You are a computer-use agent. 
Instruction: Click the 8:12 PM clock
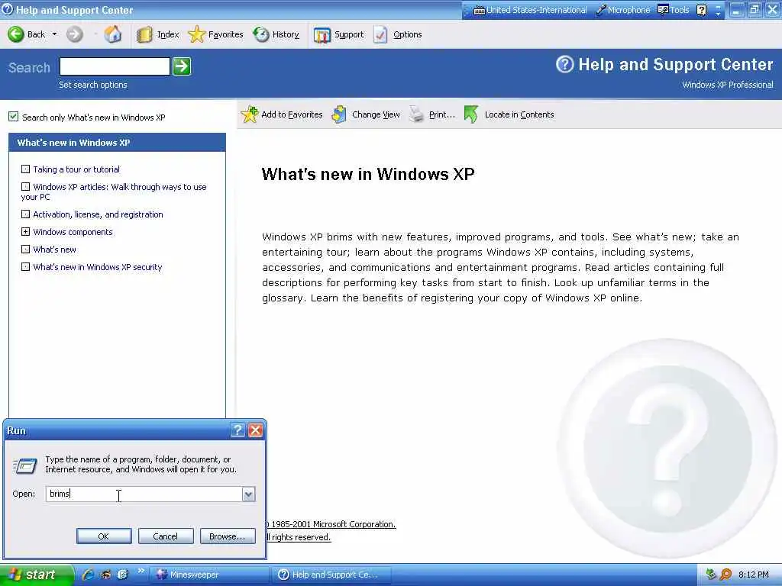tap(754, 575)
